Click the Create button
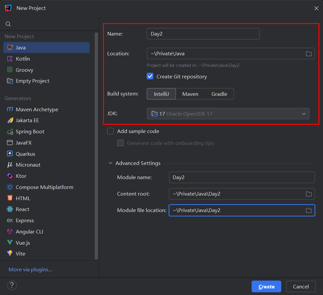 coord(266,286)
